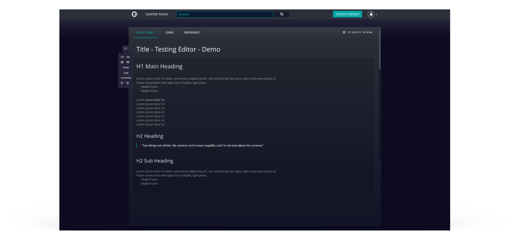Image resolution: width=517 pixels, height=244 pixels.
Task: Click the 'H2 Heading' text
Action: coord(150,136)
